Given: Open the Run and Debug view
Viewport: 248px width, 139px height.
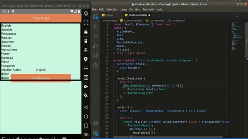Looking at the screenshot, I should (x=95, y=46).
